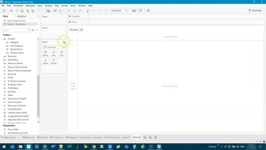This screenshot has width=266, height=150.
Task: Click the New Dashboard icon in sheet tabs
Action: [x=150, y=137]
